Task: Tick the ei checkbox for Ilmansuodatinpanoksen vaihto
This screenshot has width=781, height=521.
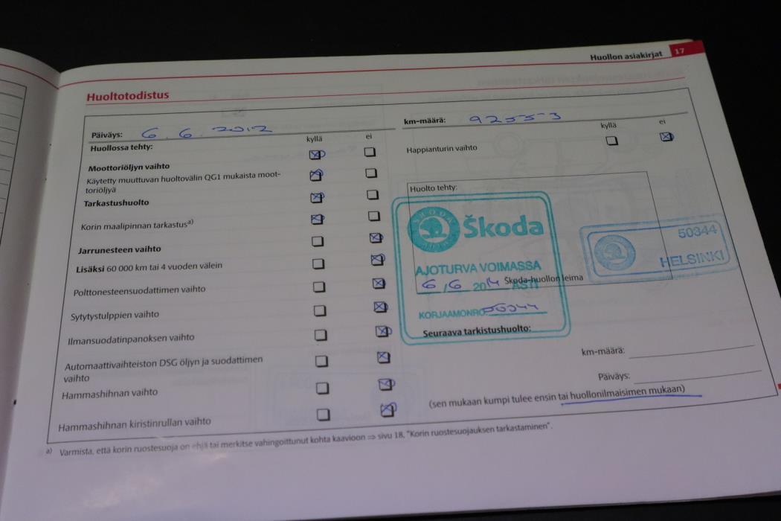Action: 383,331
